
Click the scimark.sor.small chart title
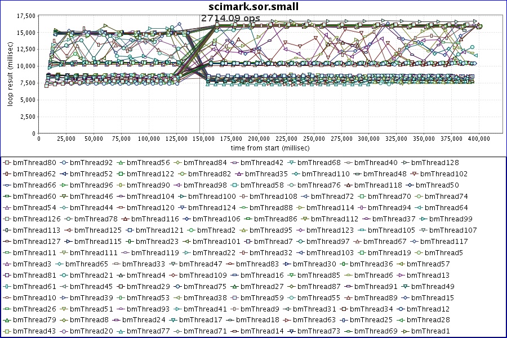point(253,7)
